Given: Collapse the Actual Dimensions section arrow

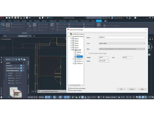Looking at the screenshot, I should [24, 71].
